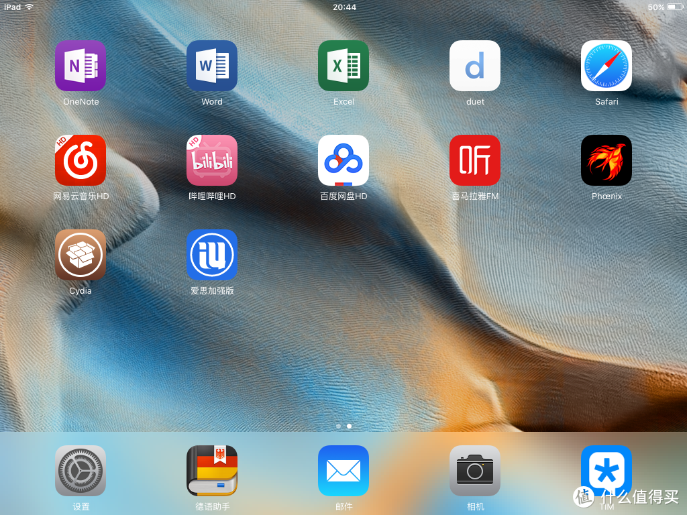Tap the battery indicator icon

[675, 7]
